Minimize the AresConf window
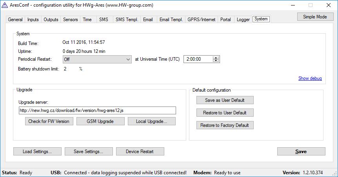This screenshot has width=338, height=177. (x=293, y=5)
